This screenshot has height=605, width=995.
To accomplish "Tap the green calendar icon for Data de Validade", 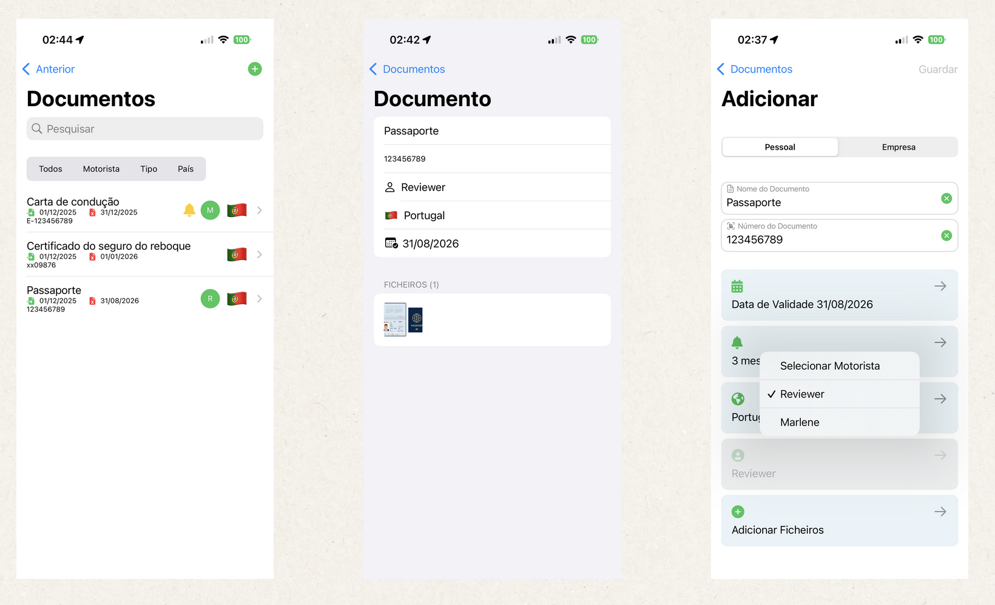I will tap(737, 286).
